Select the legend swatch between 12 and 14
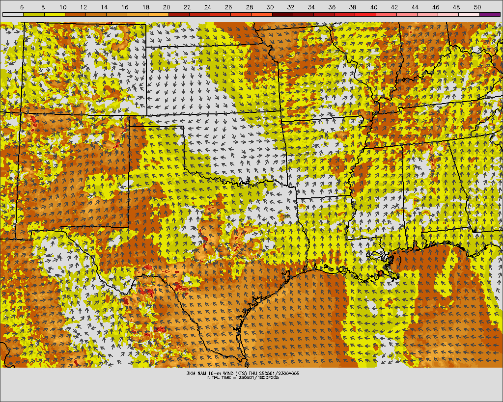The image size is (503, 402). tap(96, 14)
